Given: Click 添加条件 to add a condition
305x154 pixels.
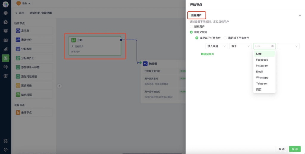Looking at the screenshot, I should point(207,54).
